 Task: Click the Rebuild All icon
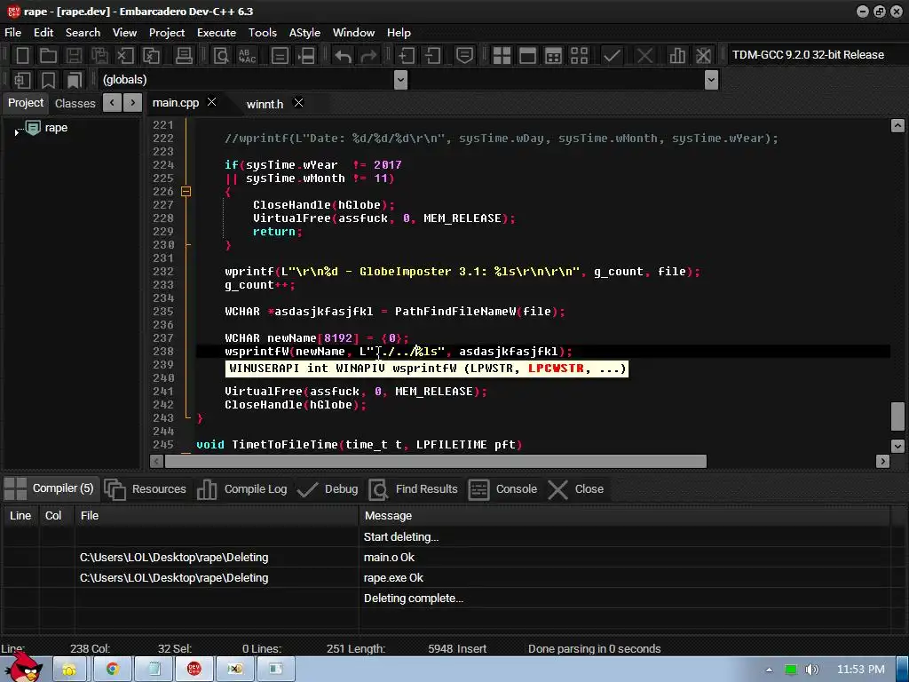[579, 56]
